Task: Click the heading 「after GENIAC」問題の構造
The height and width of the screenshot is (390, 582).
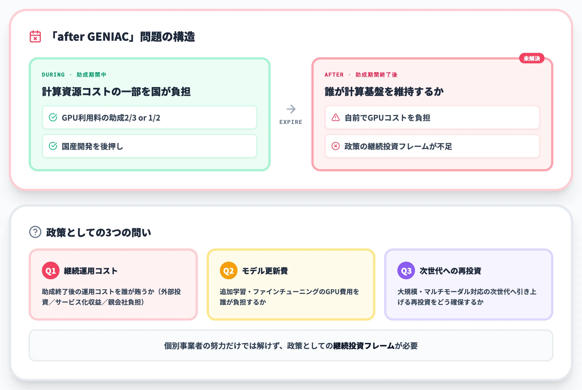Action: [x=123, y=37]
